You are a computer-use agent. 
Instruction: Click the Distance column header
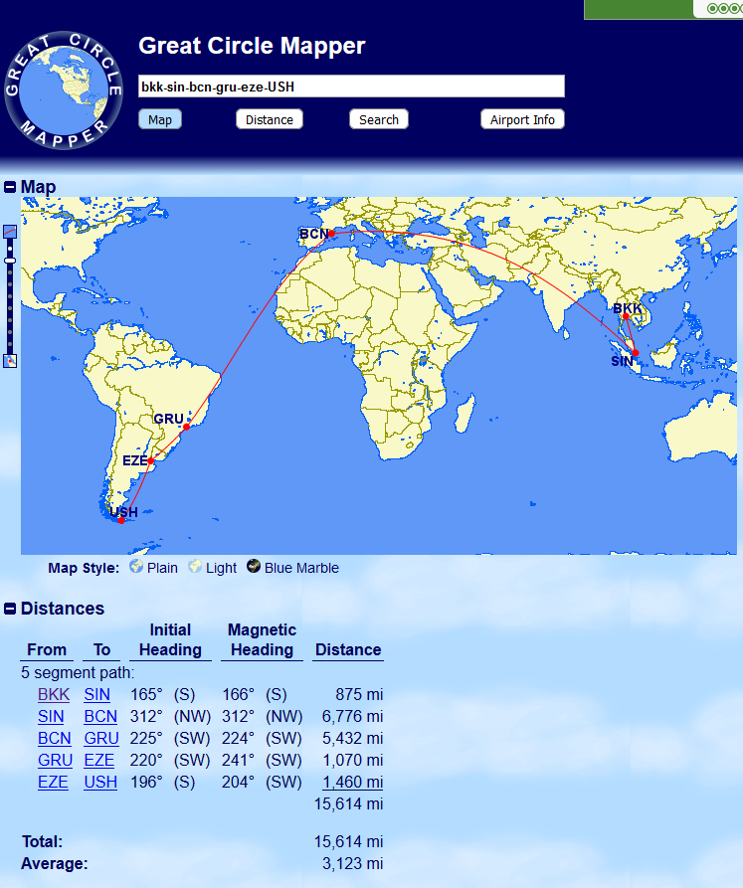click(x=348, y=649)
